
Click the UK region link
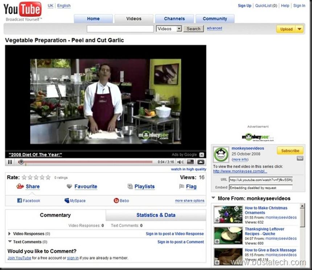click(50, 5)
